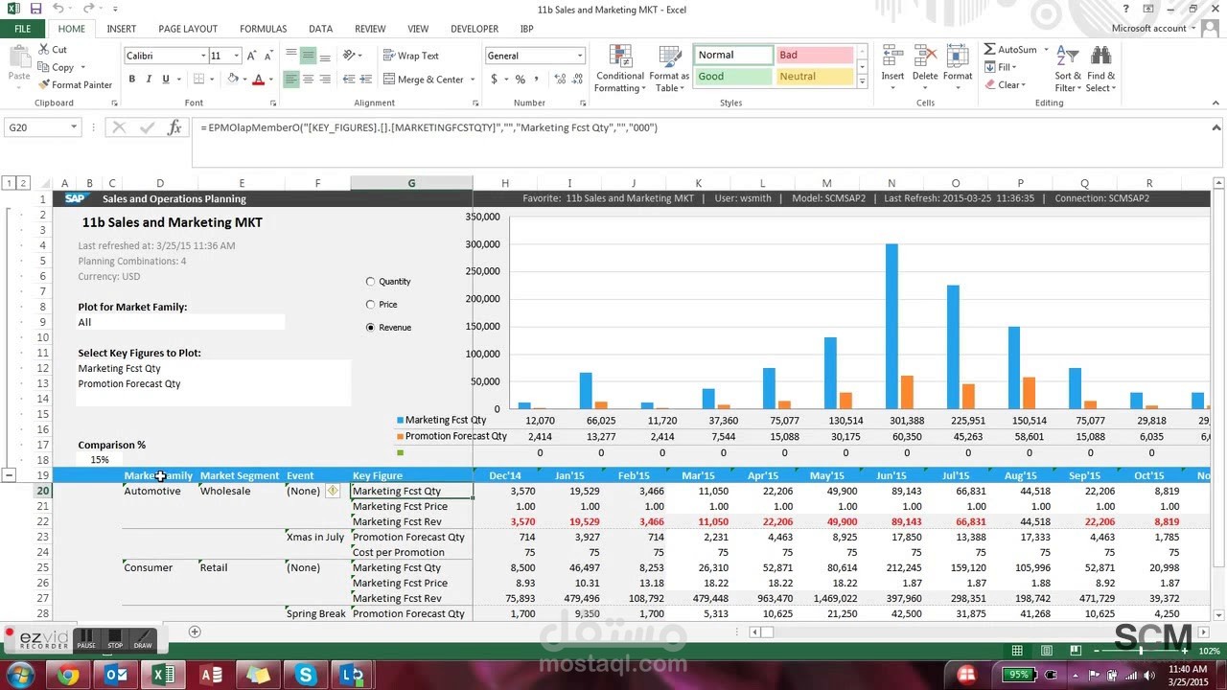Switch to the FORMULAS tab

click(263, 29)
